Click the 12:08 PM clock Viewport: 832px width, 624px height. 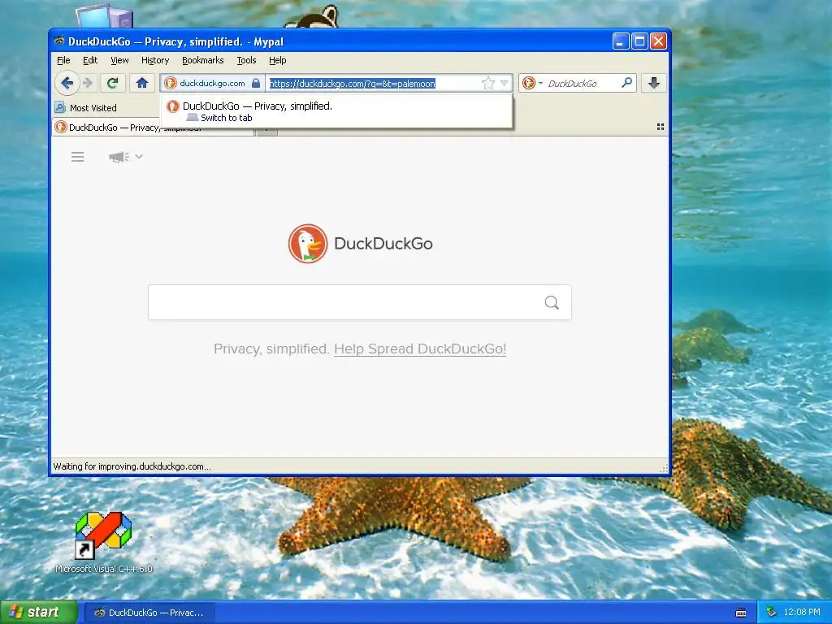[802, 612]
